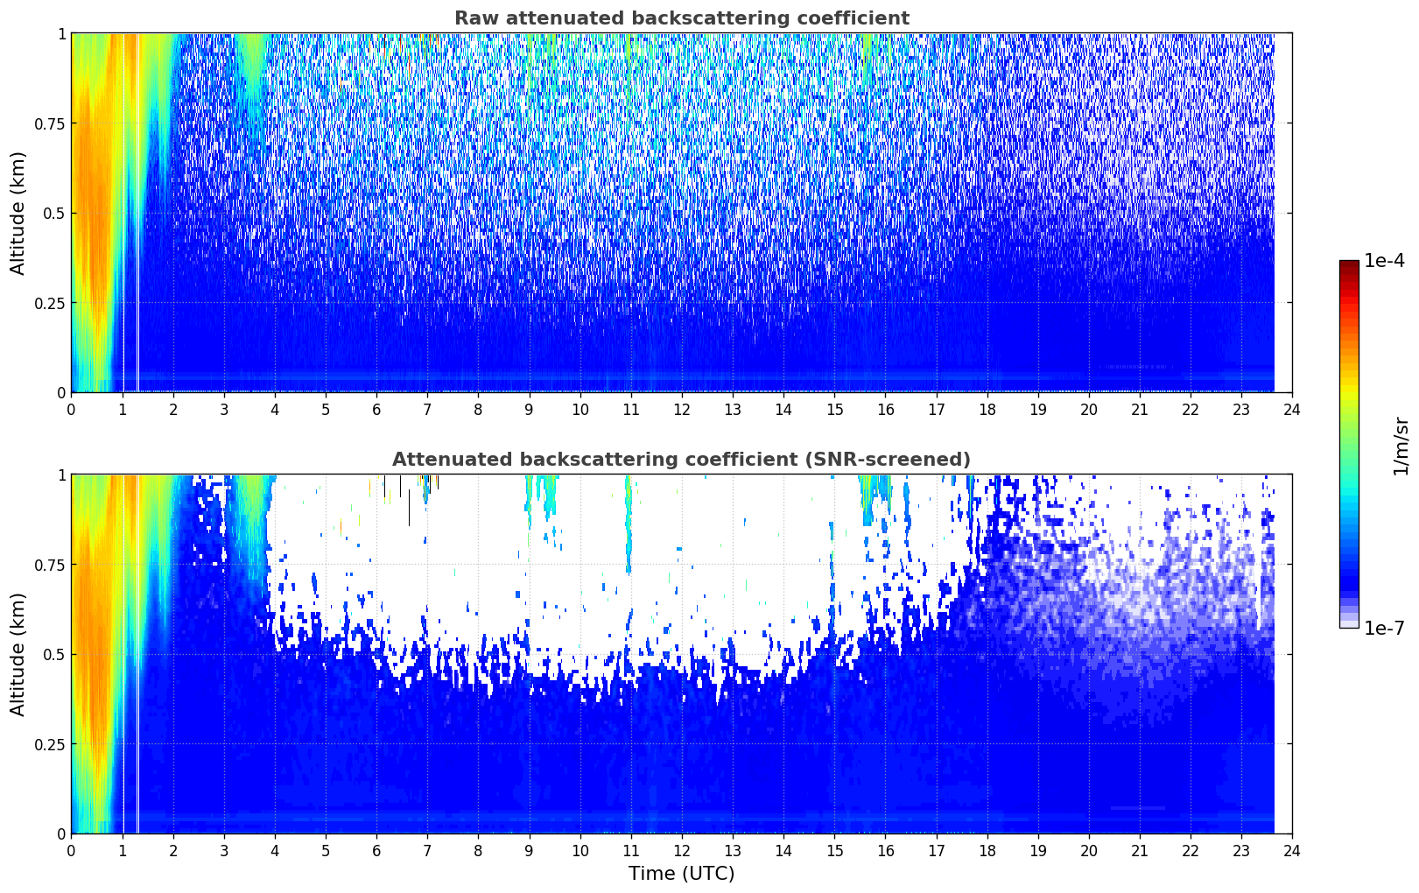This screenshot has height=893, width=1419.
Task: Click the "Attenuated backscattering coefficient (SNR-screened)" title
Action: [681, 460]
